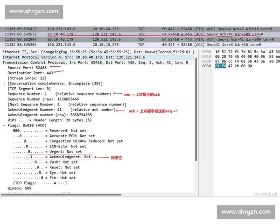Click the Fin: Not set flag

[56, 178]
